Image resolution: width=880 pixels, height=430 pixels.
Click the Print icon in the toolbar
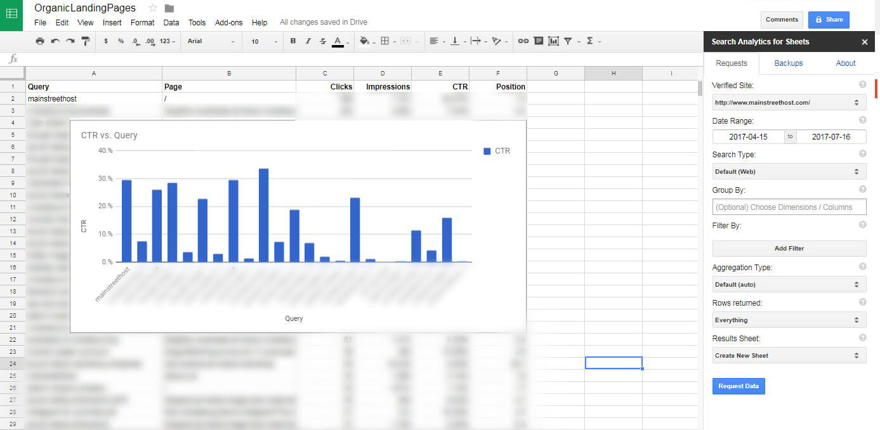[x=40, y=41]
